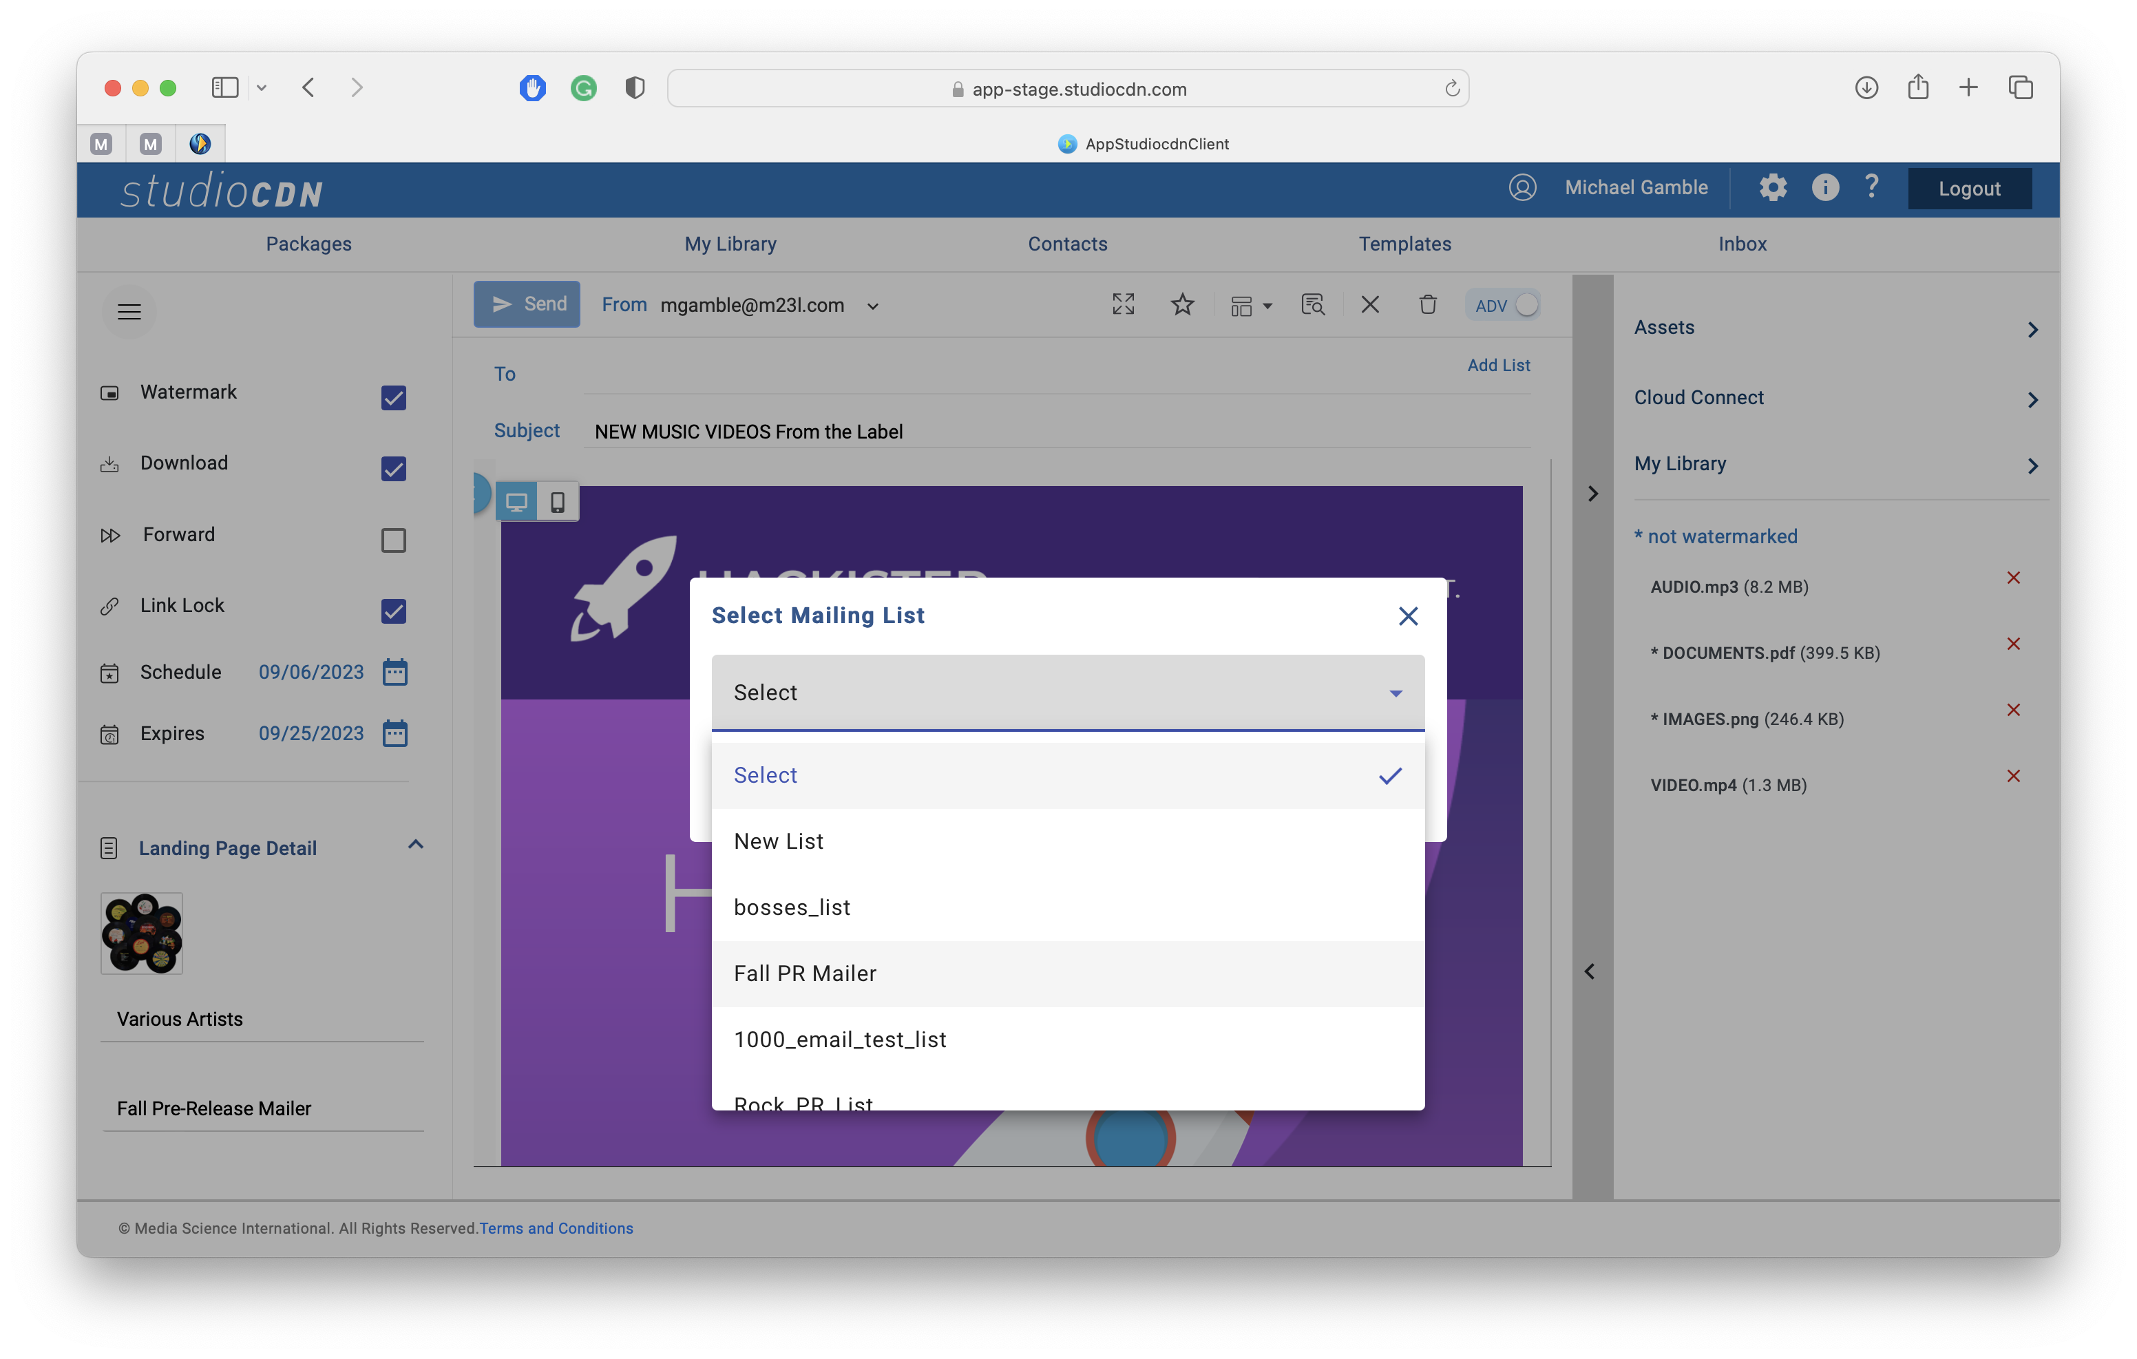This screenshot has height=1359, width=2137.
Task: Click the info icon in header
Action: click(1824, 187)
